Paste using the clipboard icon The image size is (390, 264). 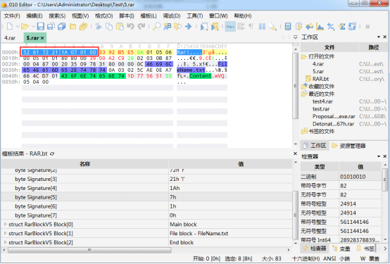pos(120,26)
